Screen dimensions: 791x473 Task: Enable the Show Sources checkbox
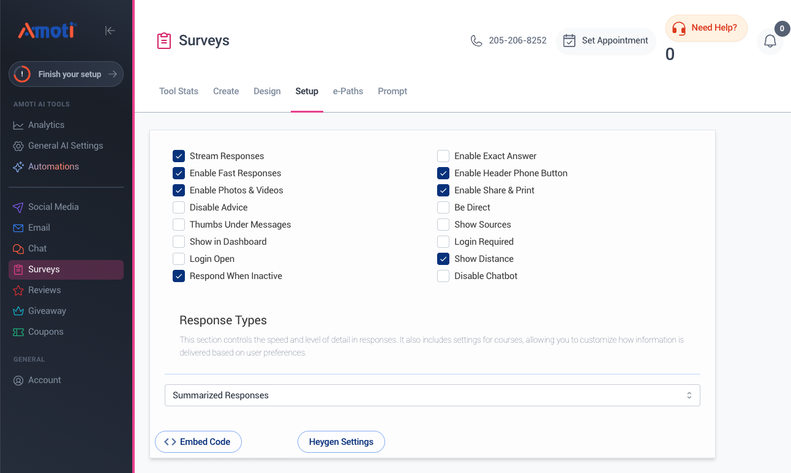[443, 225]
